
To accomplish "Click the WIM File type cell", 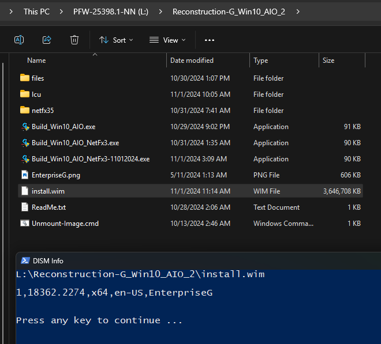I will [x=267, y=191].
